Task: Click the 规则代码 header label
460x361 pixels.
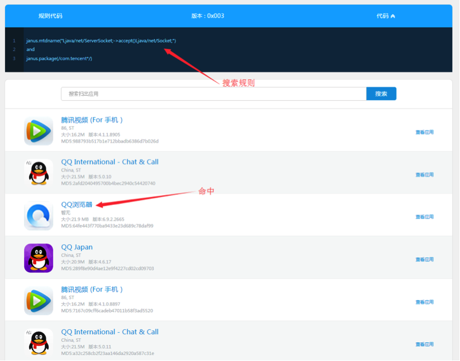Action: click(50, 16)
